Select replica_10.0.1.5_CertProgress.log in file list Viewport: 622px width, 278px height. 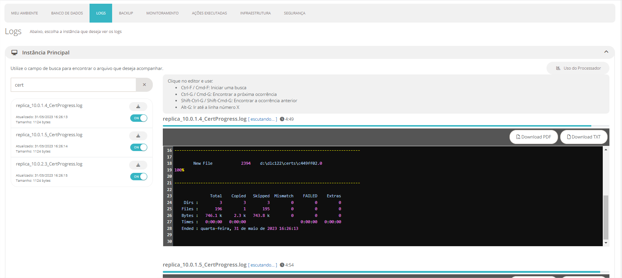tap(49, 135)
